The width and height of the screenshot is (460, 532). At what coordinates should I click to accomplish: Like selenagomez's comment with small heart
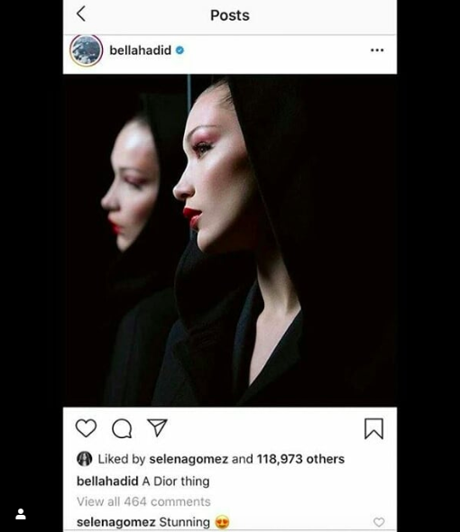click(x=379, y=522)
